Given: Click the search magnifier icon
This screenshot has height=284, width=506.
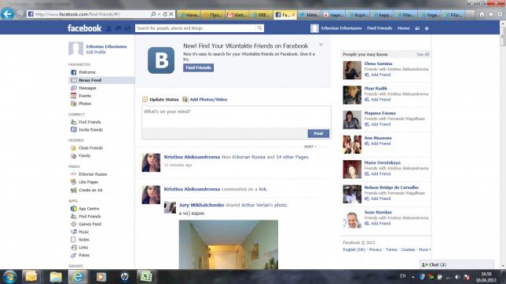Looking at the screenshot, I should (x=259, y=28).
